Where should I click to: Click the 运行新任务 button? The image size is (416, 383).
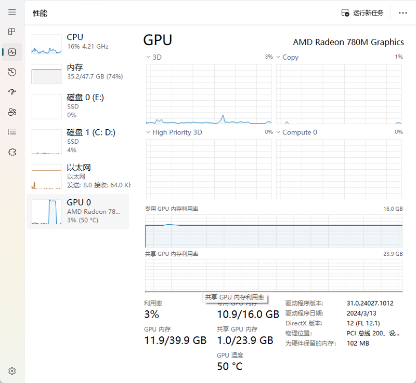[x=362, y=12]
